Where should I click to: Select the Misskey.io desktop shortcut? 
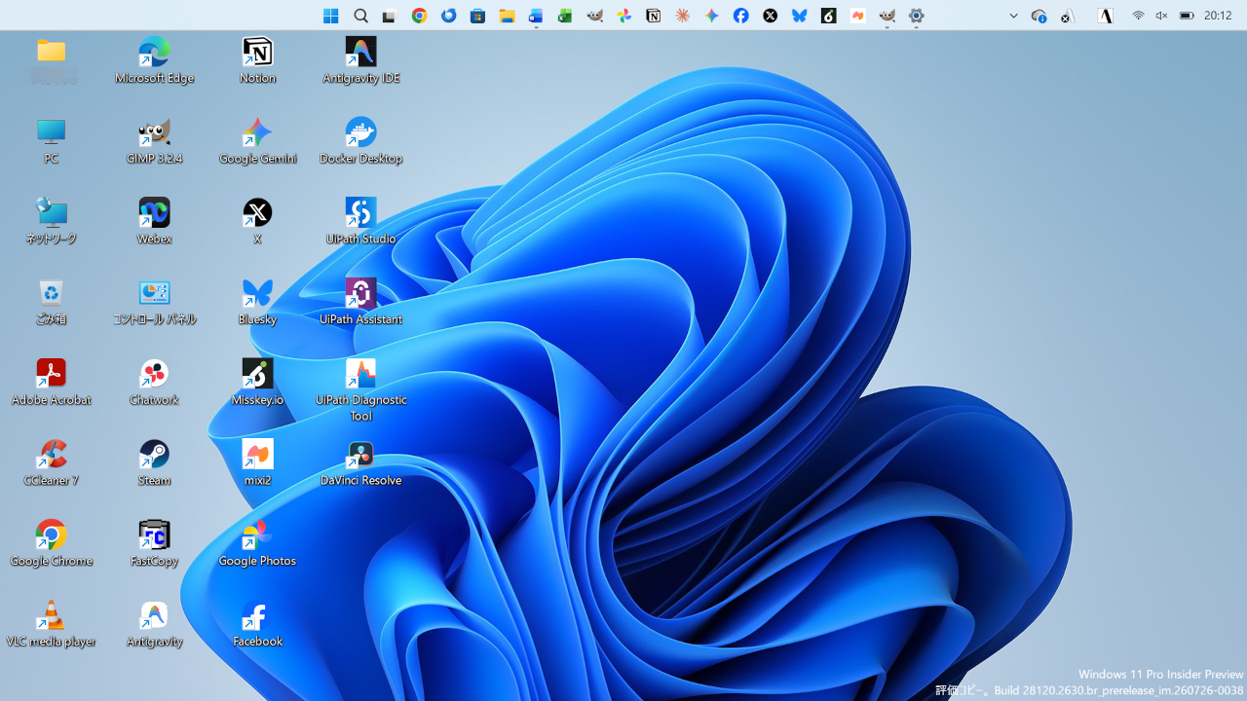[257, 383]
